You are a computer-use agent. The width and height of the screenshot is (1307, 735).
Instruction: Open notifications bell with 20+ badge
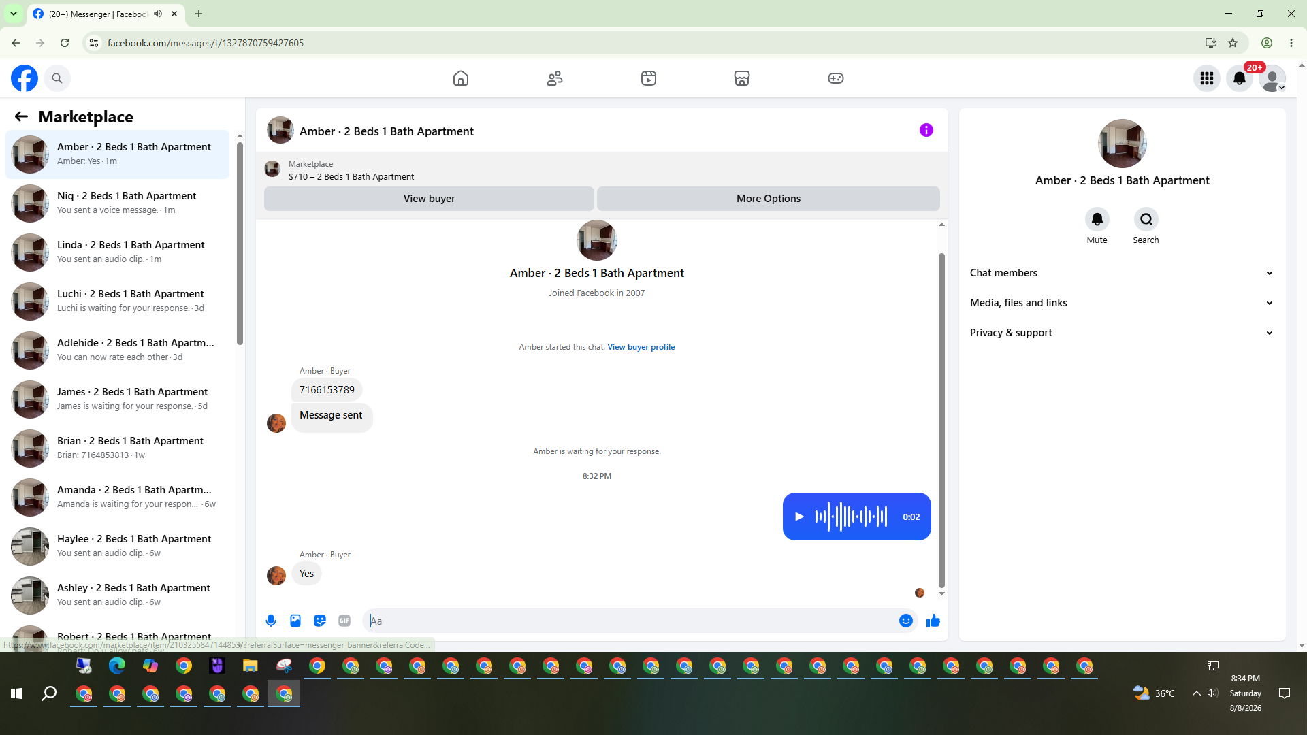1240,78
